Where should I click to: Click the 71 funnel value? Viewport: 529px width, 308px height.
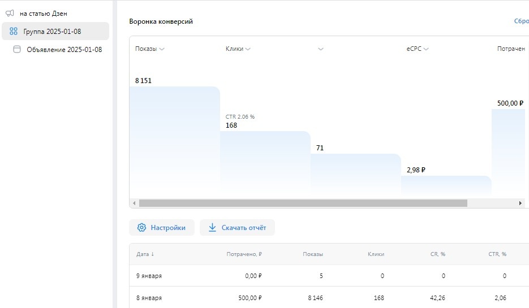320,148
